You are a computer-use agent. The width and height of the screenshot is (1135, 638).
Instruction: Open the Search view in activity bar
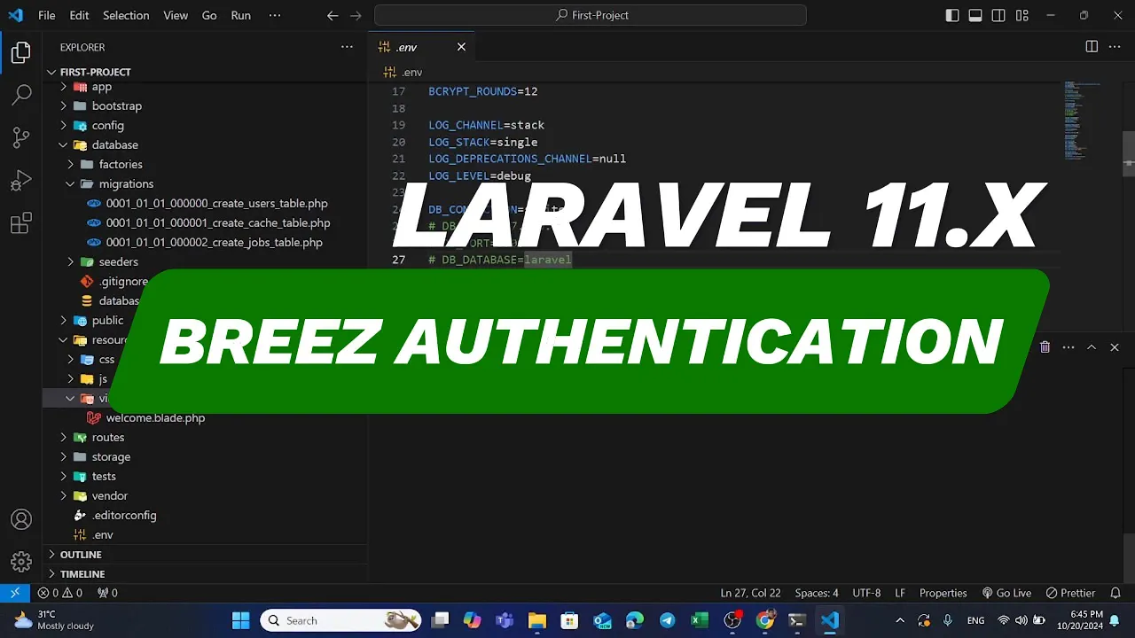21,94
